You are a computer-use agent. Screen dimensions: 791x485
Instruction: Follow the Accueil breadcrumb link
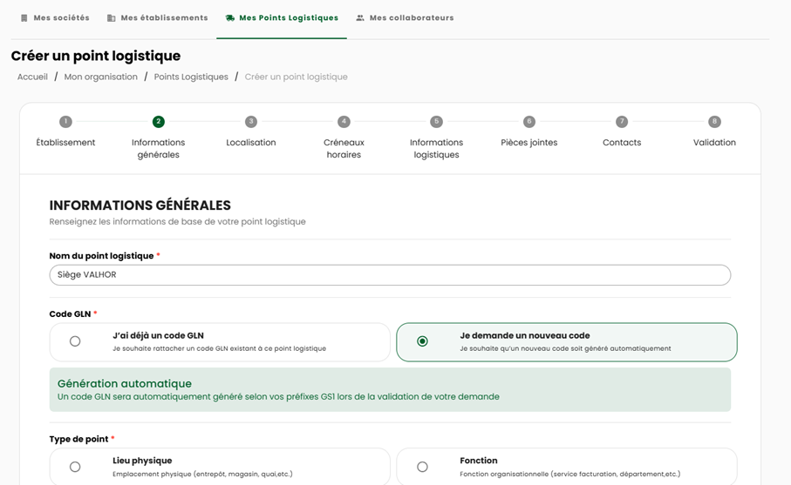click(x=32, y=77)
